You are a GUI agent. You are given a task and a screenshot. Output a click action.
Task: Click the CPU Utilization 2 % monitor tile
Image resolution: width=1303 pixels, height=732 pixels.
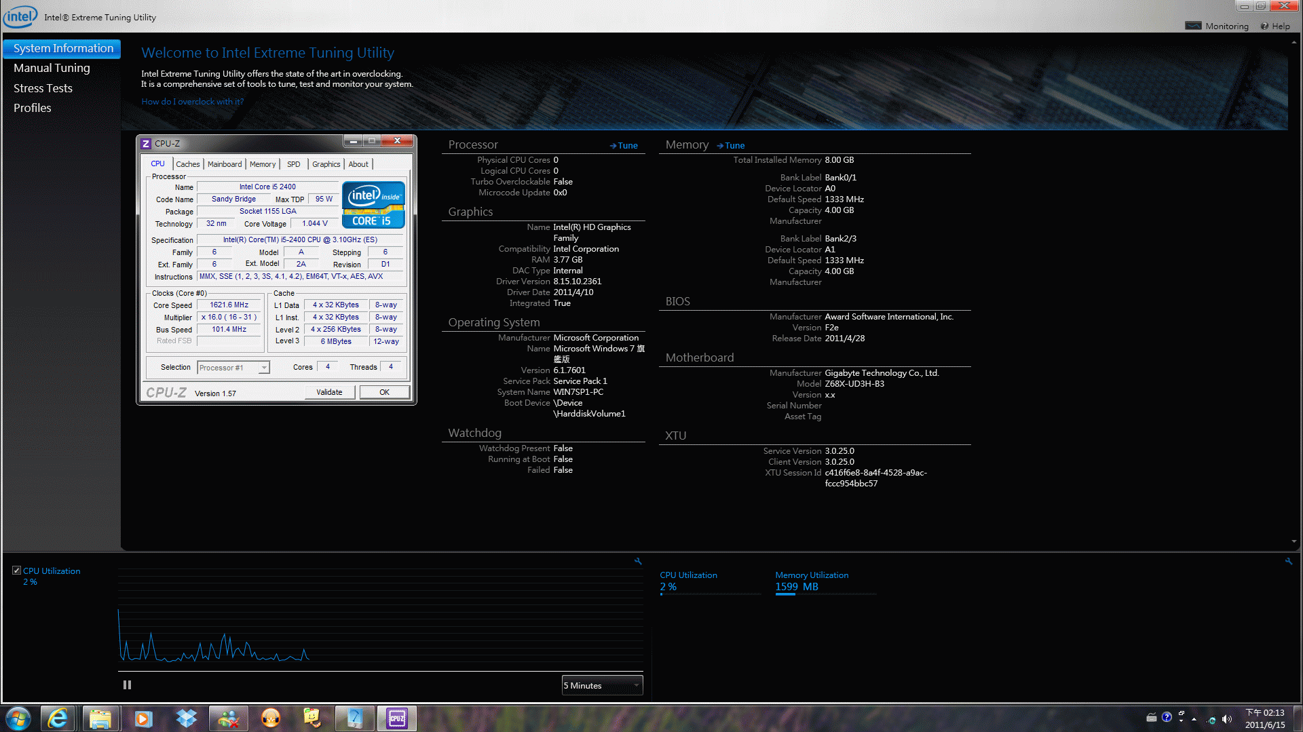710,582
